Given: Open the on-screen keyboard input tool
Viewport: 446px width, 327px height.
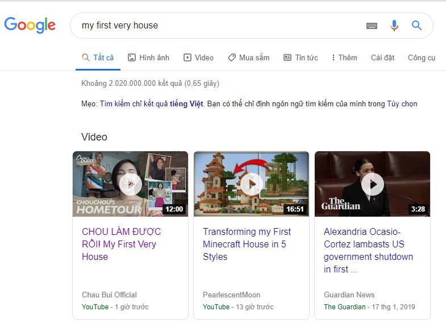Looking at the screenshot, I should [372, 26].
